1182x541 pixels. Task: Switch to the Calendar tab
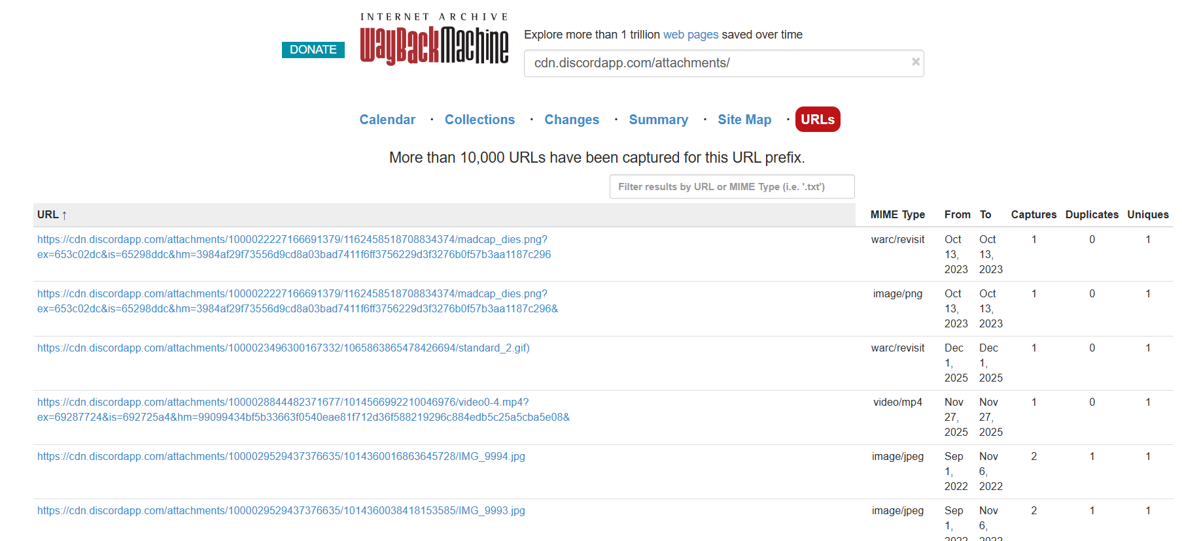[387, 120]
